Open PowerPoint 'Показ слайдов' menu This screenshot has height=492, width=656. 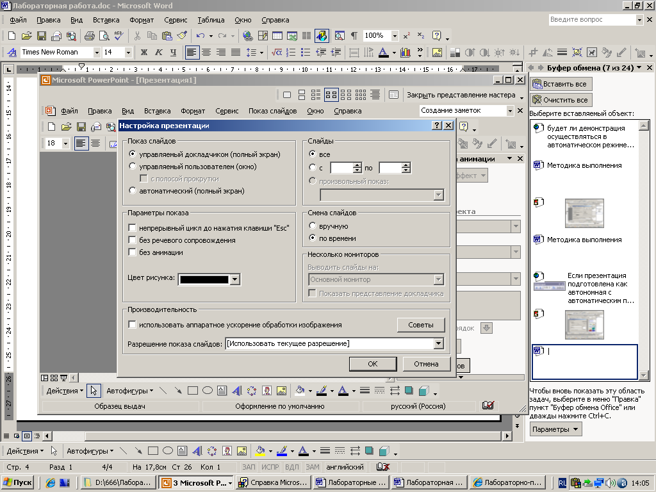click(x=272, y=111)
